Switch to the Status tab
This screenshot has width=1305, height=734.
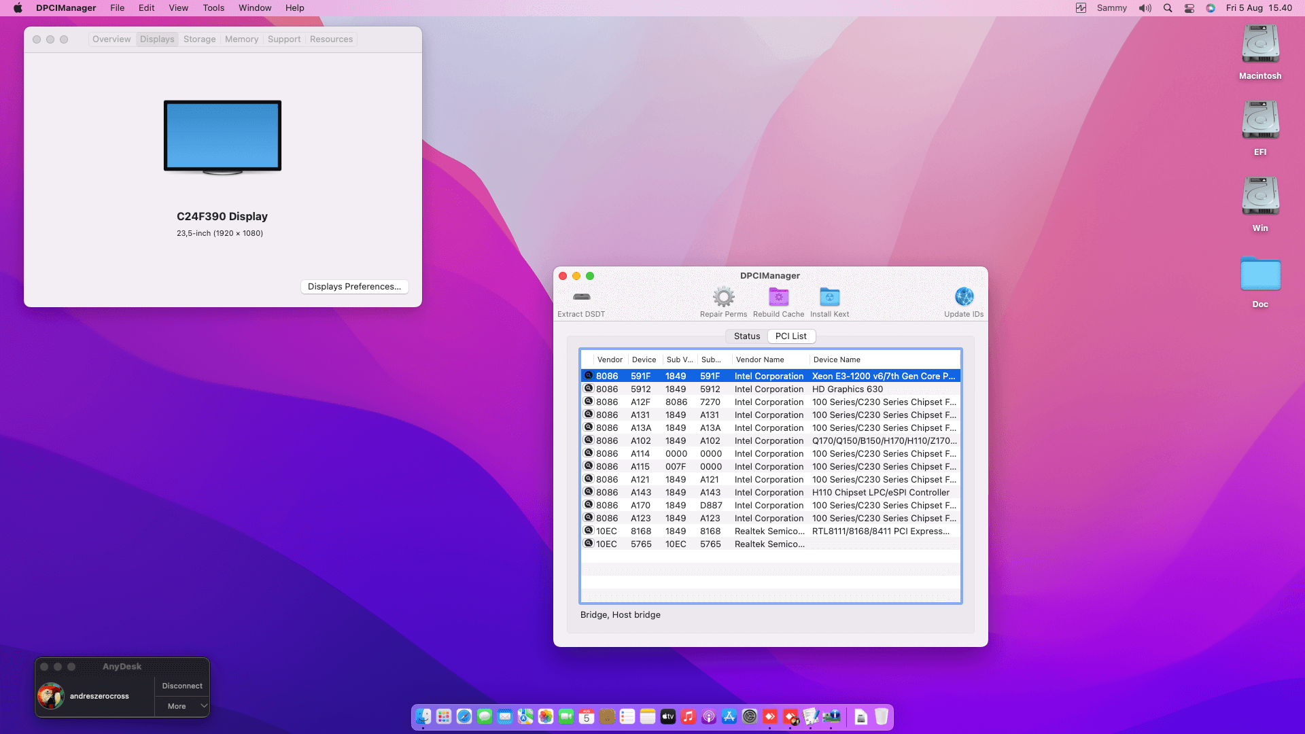[x=747, y=336]
